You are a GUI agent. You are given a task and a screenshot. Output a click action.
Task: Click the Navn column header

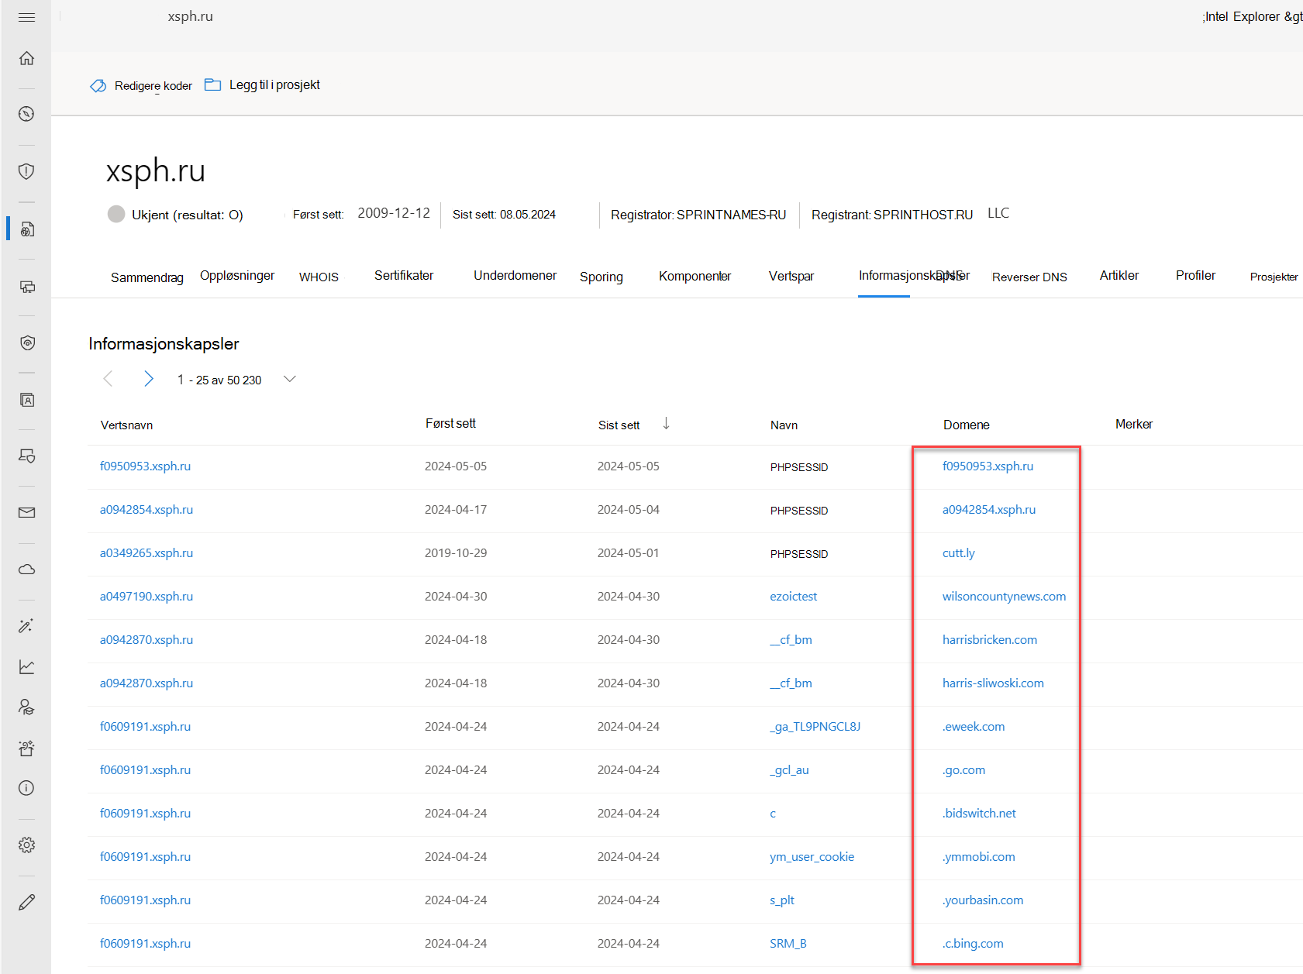784,425
